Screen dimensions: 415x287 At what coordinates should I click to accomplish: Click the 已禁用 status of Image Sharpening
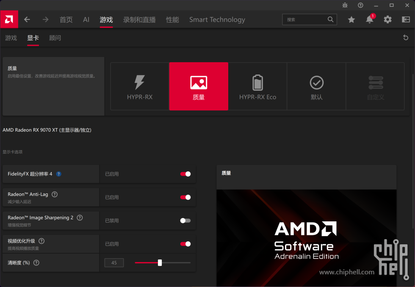[112, 221]
